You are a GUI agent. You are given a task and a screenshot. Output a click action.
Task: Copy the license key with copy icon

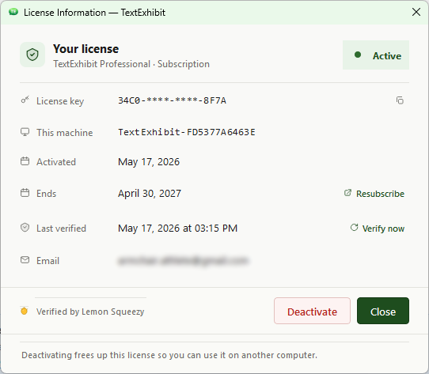pos(400,100)
